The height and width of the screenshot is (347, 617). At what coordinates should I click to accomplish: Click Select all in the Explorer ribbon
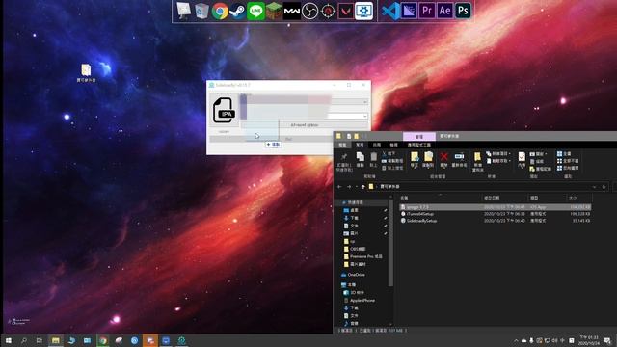[563, 154]
